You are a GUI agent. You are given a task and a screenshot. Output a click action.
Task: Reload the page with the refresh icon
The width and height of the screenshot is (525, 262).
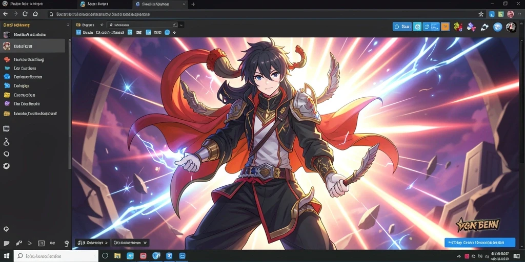(25, 14)
